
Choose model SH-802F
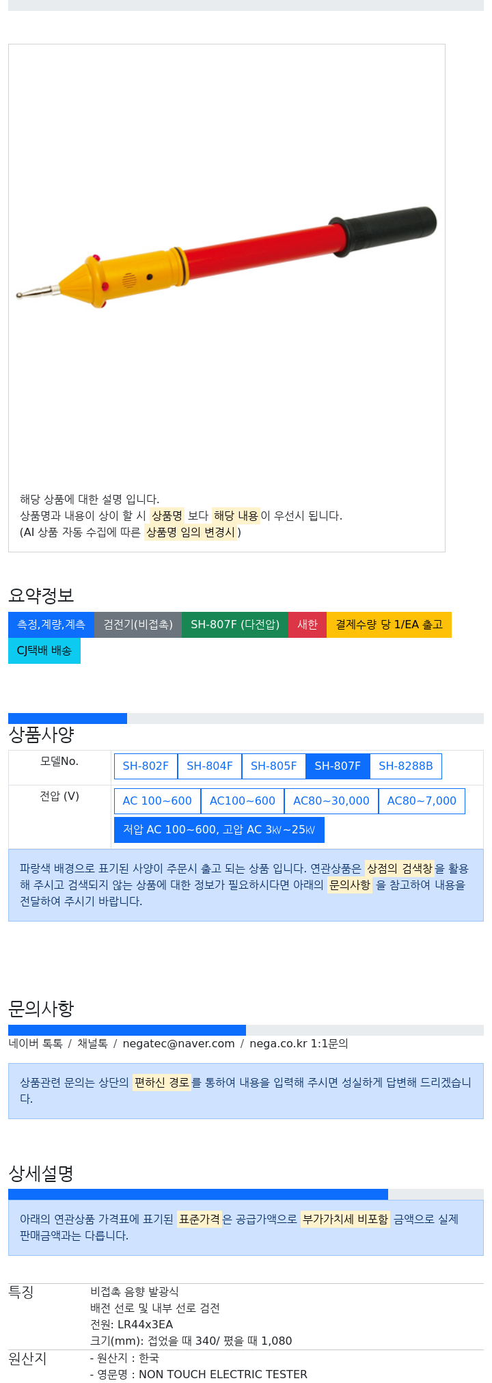146,766
